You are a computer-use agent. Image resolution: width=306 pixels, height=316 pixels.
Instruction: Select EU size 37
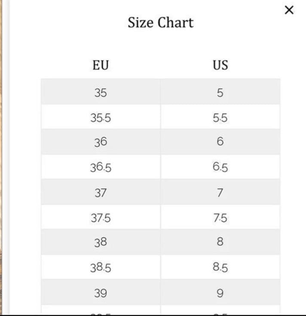click(101, 192)
